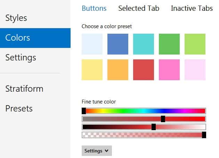Switch to the Inactive Tabs tab

(x=192, y=8)
